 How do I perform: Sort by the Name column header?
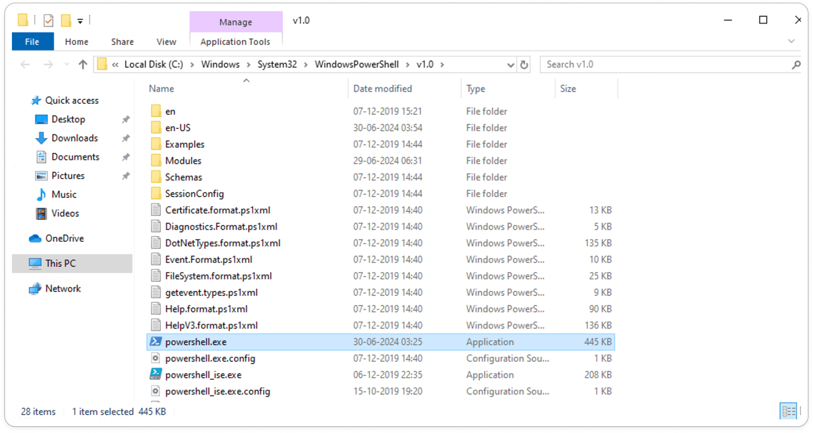coord(161,89)
